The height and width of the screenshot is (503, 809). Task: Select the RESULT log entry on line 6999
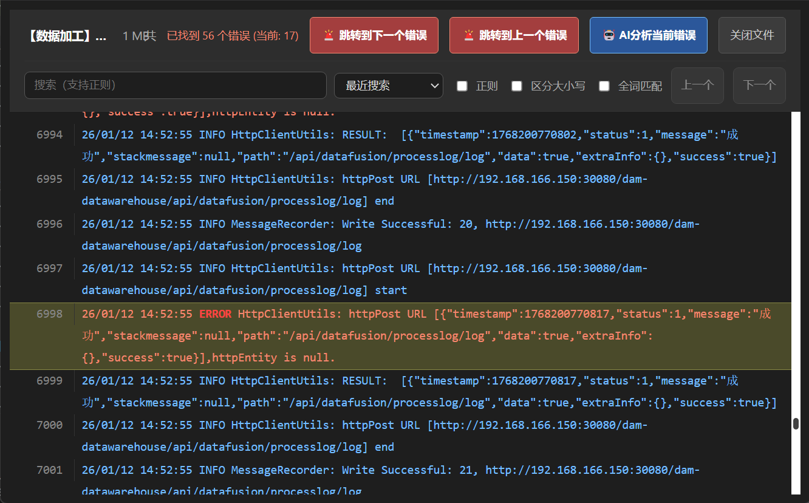(x=425, y=392)
